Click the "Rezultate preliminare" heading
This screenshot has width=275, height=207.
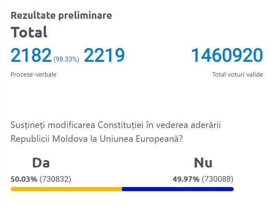coord(61,16)
